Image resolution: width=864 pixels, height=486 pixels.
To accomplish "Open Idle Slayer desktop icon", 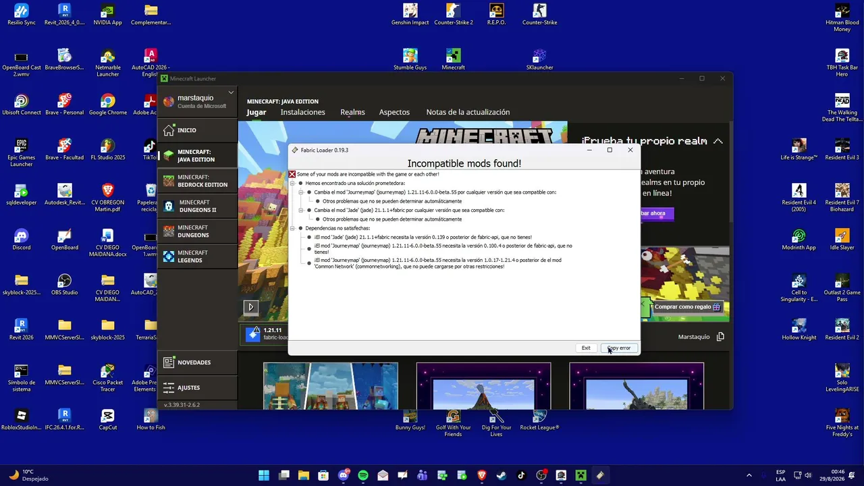I will pyautogui.click(x=842, y=240).
